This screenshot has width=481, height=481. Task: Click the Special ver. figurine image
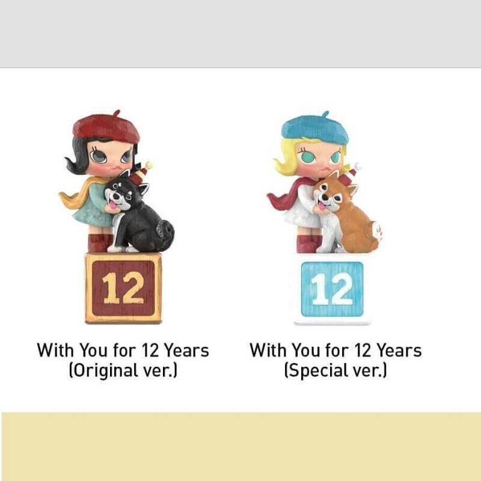tap(325, 218)
